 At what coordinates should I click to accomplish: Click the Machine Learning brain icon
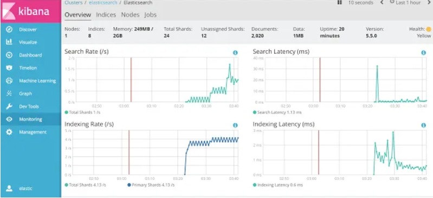pyautogui.click(x=9, y=81)
